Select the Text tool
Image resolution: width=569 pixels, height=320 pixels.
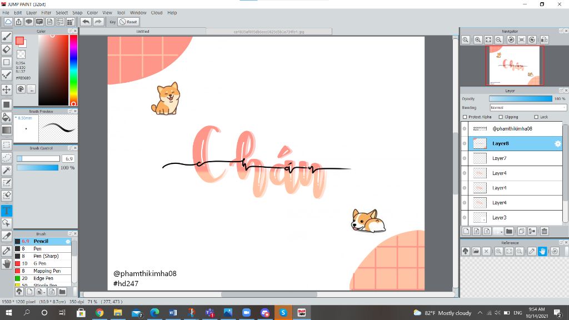[x=7, y=211]
